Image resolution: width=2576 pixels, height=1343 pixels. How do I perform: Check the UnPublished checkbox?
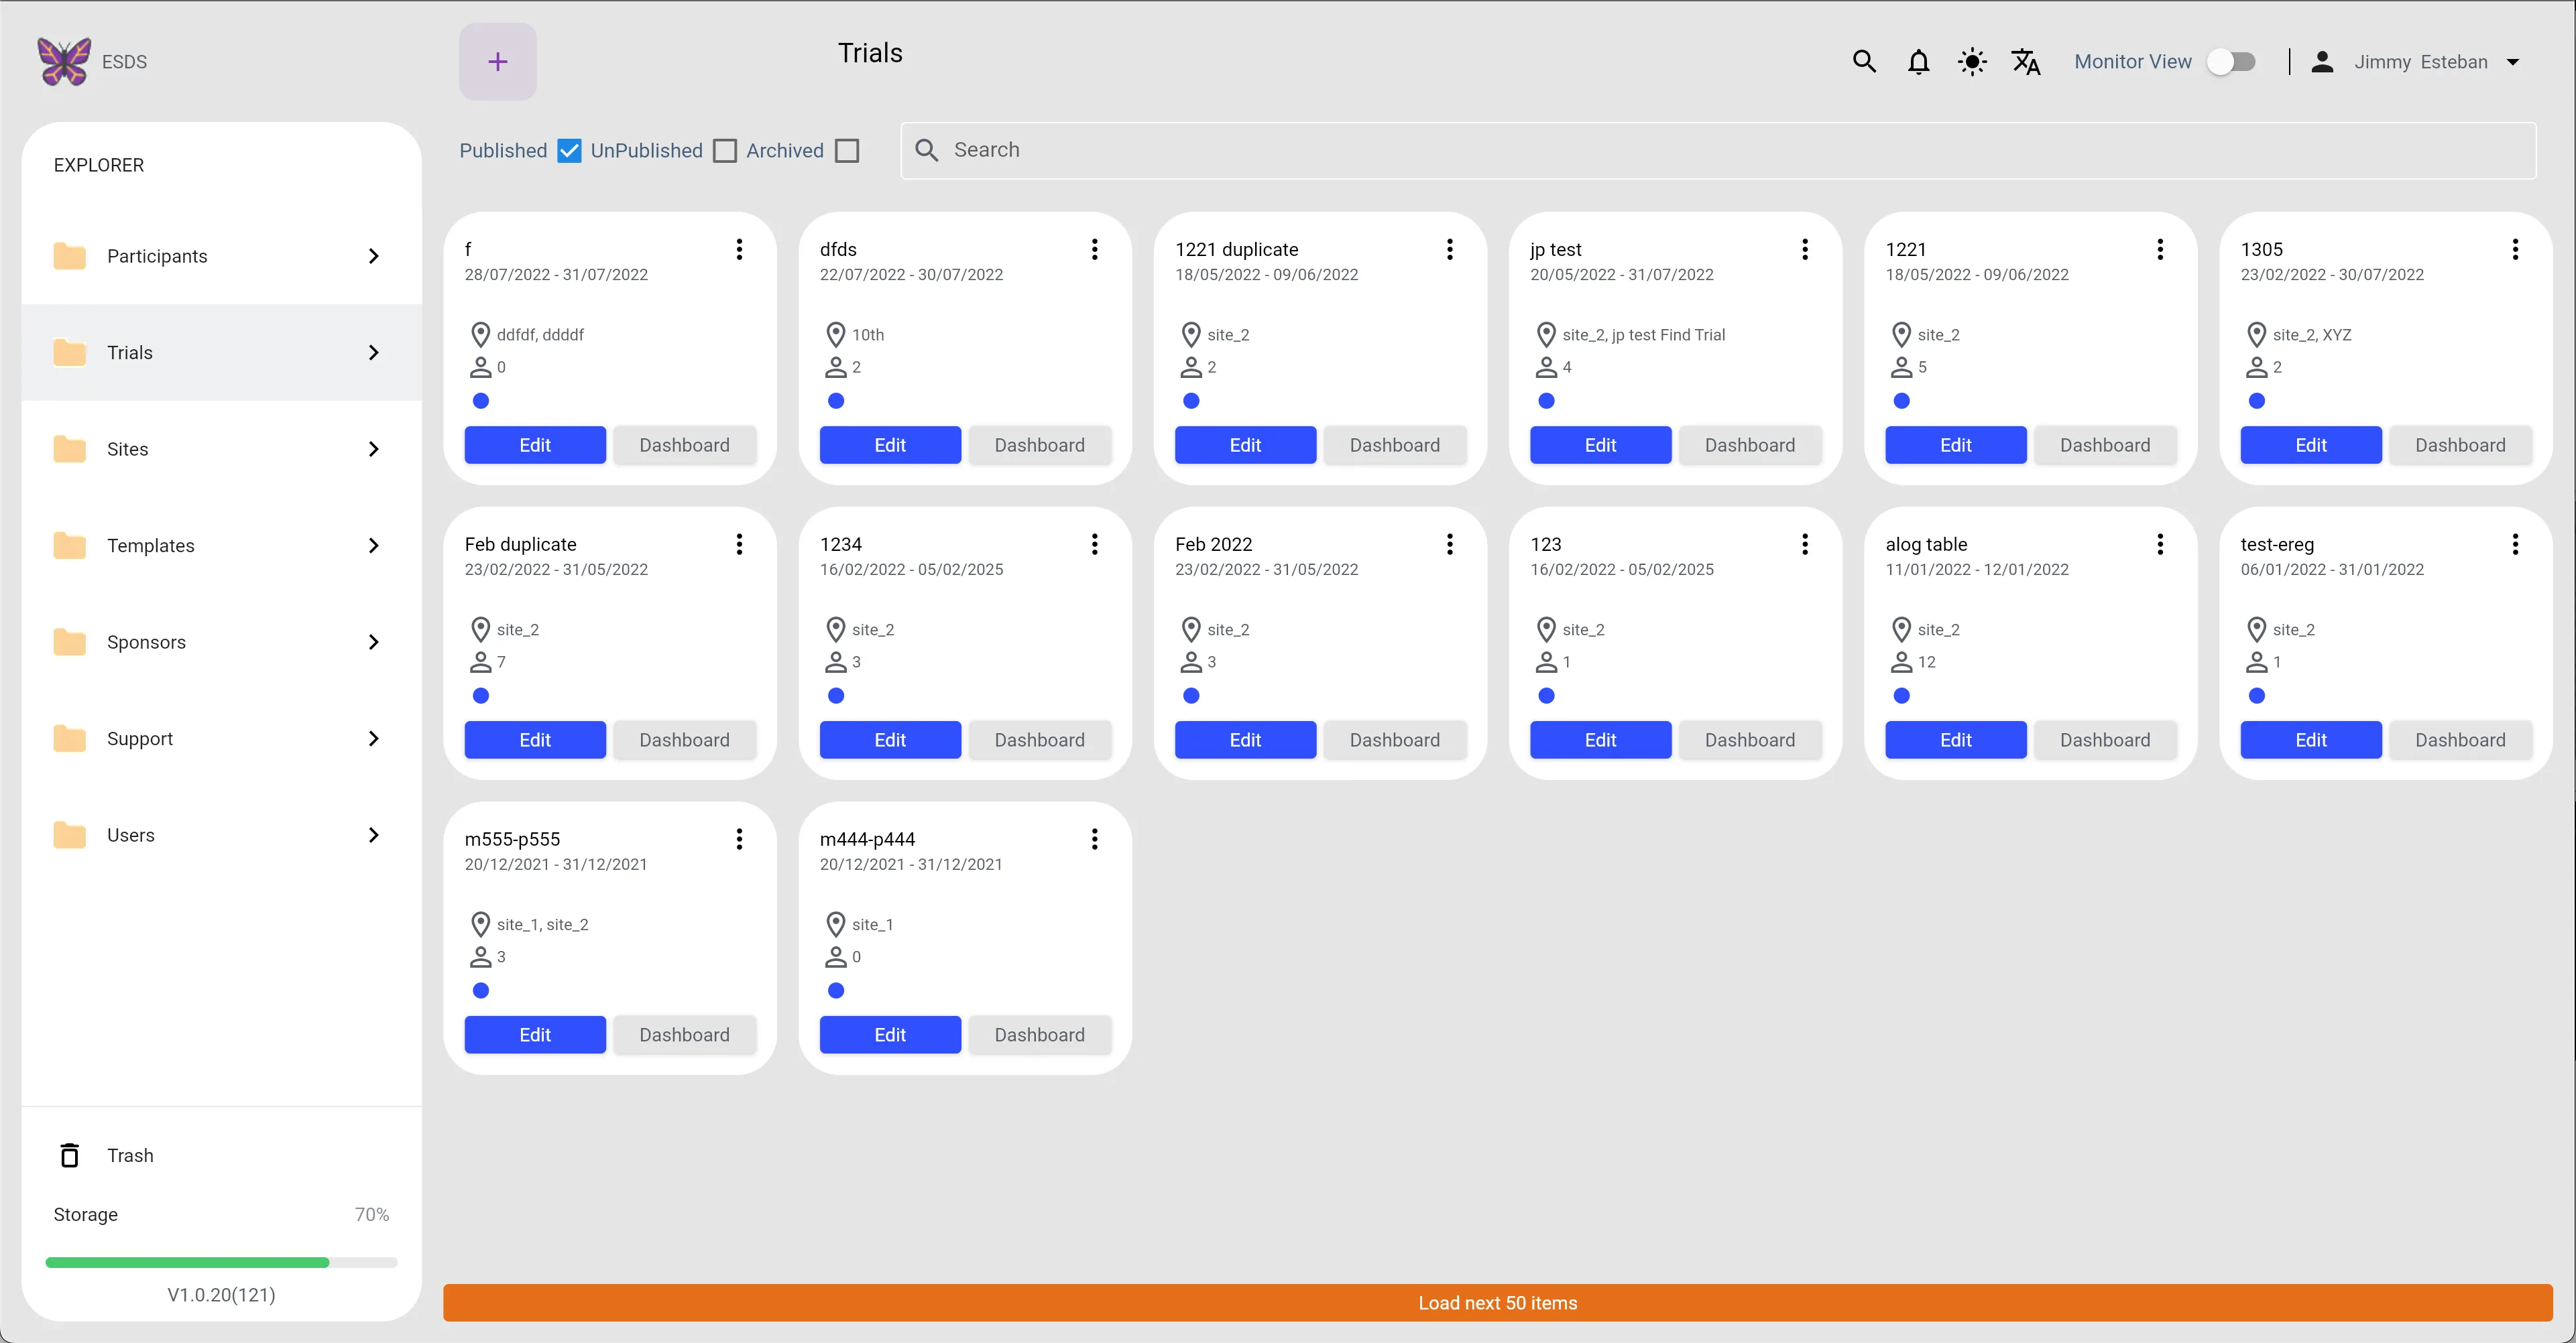coord(725,151)
